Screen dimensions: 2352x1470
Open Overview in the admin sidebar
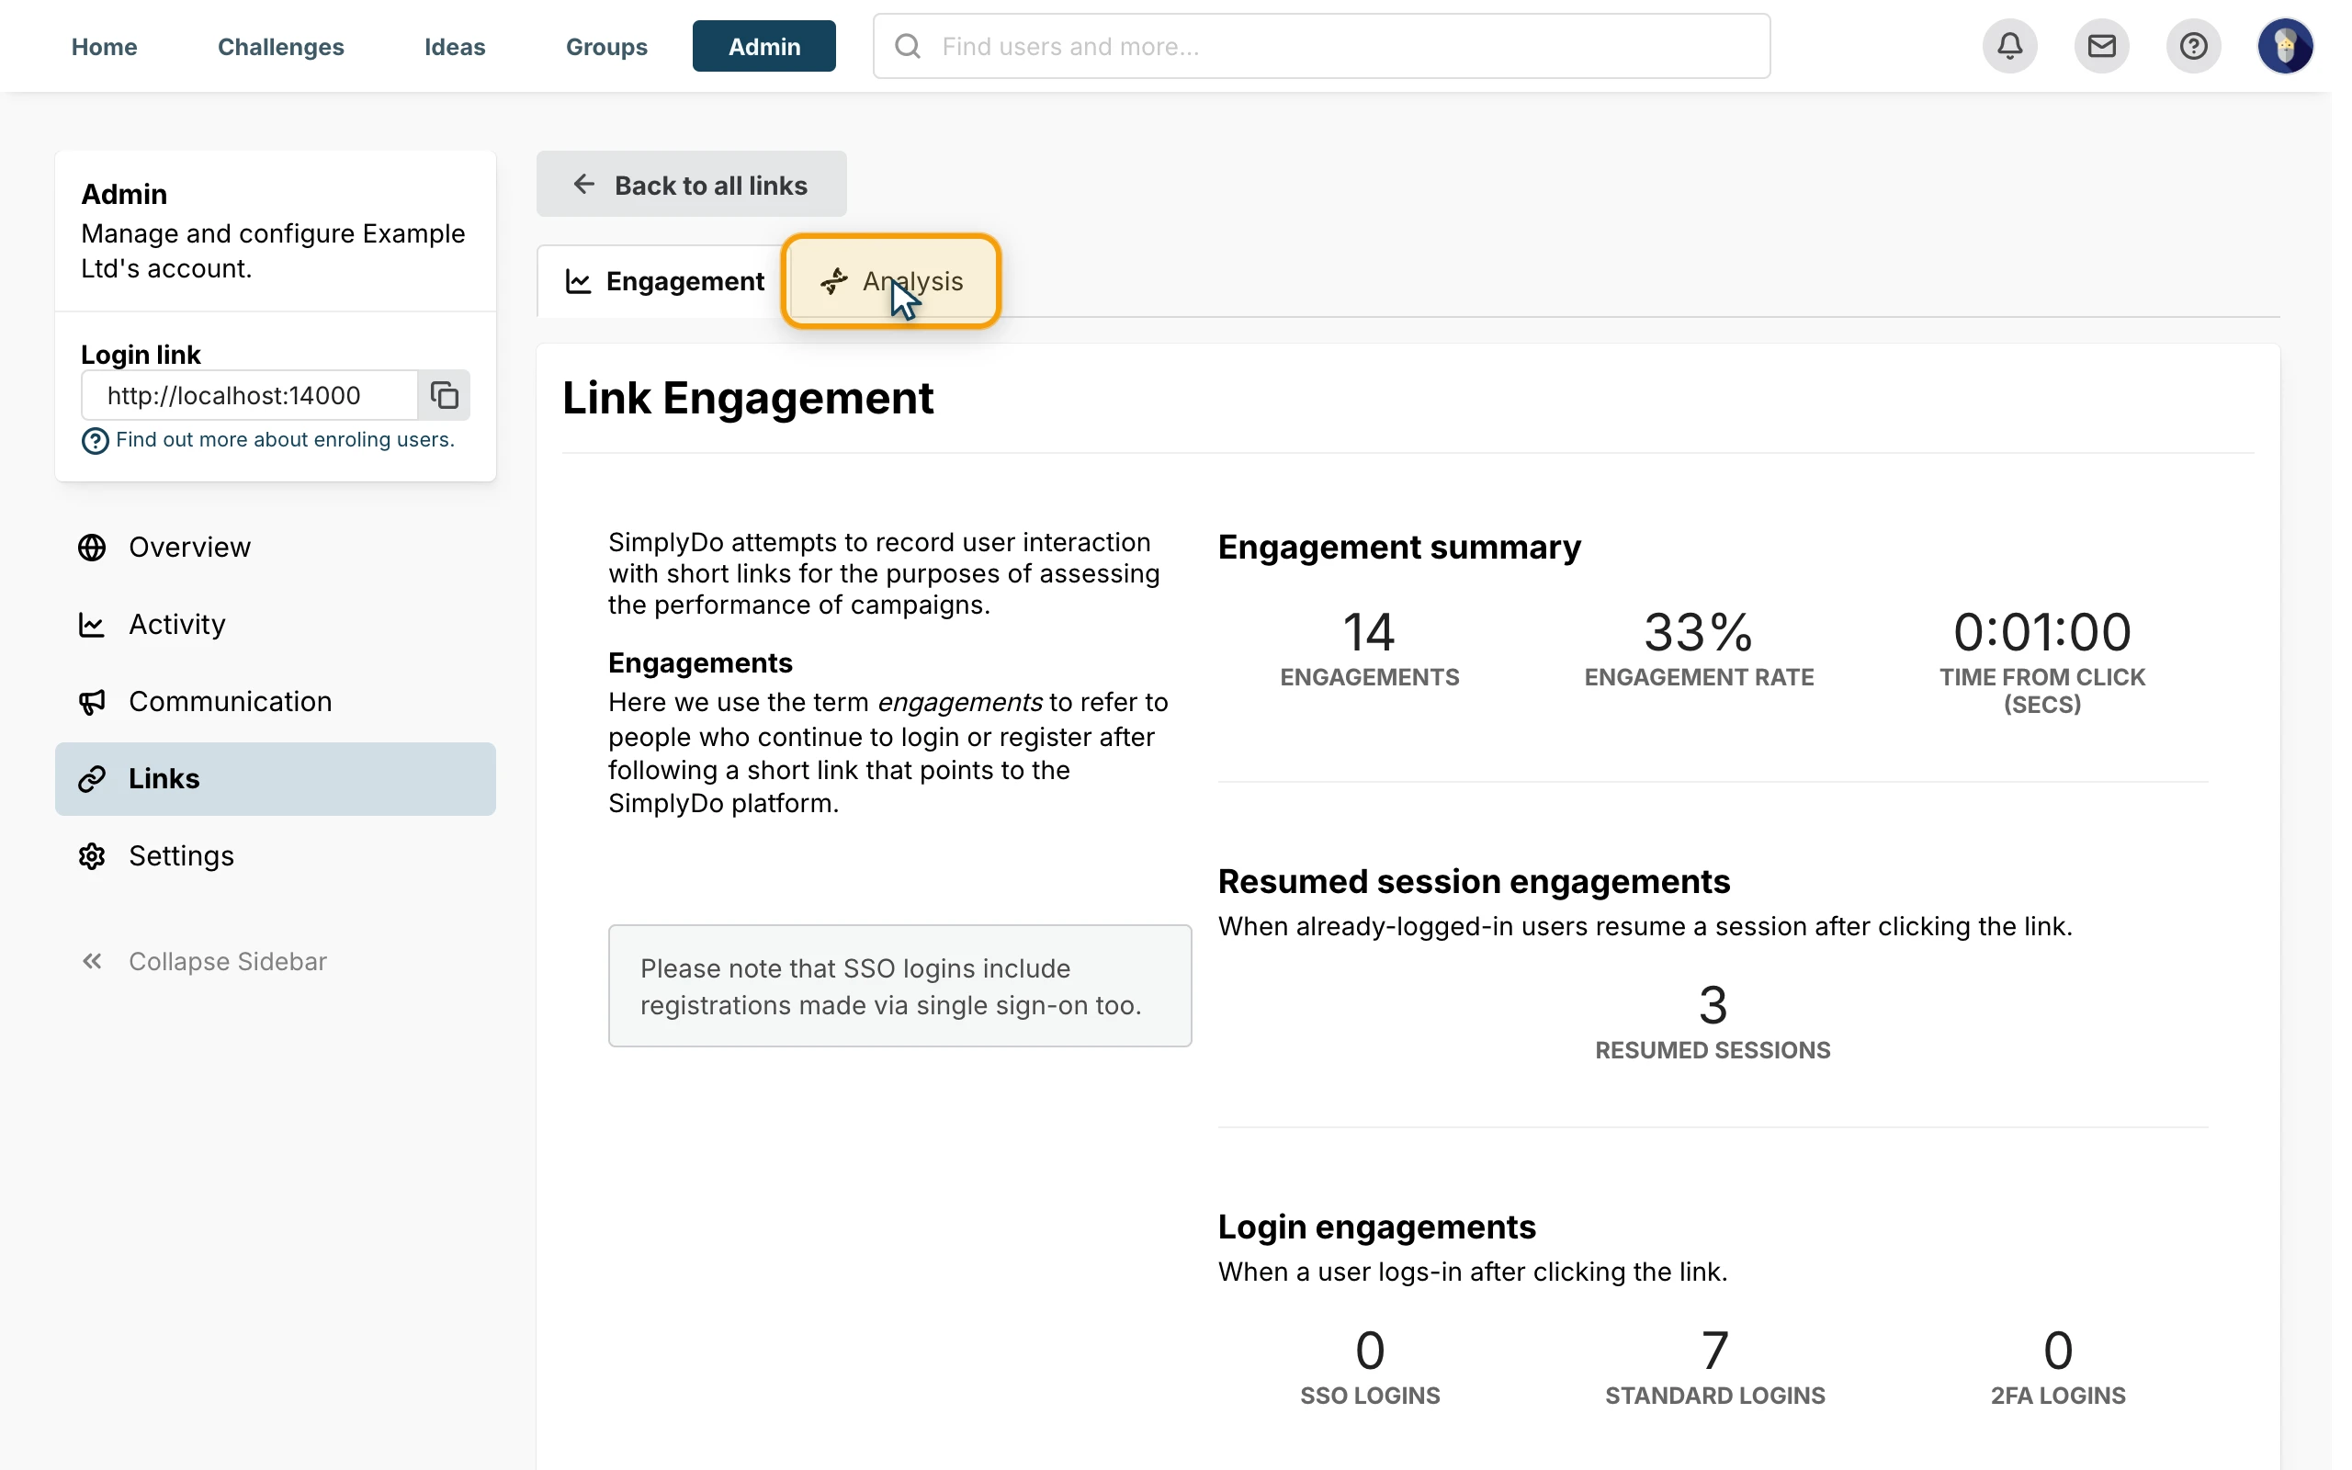275,548
